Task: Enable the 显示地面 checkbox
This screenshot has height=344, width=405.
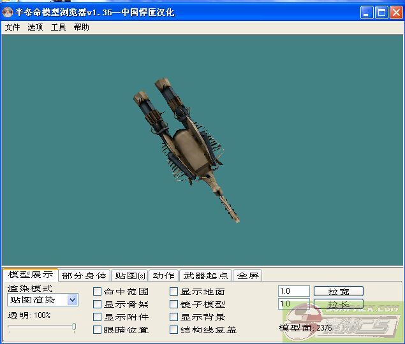Action: 174,292
